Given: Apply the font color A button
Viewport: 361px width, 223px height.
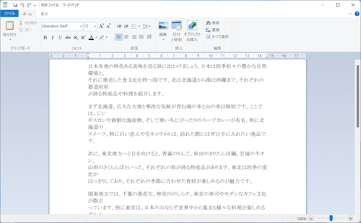Looking at the screenshot, I should (x=91, y=37).
